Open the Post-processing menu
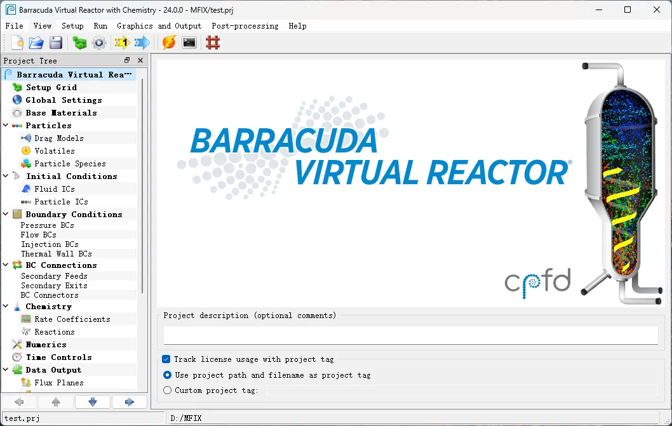Screen dimensions: 672x426 (245, 26)
